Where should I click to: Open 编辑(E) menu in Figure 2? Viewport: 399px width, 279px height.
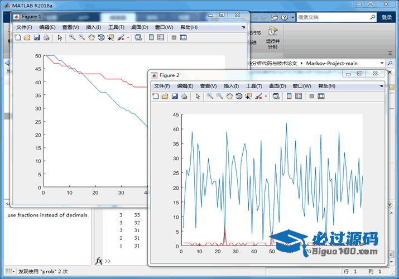185,86
